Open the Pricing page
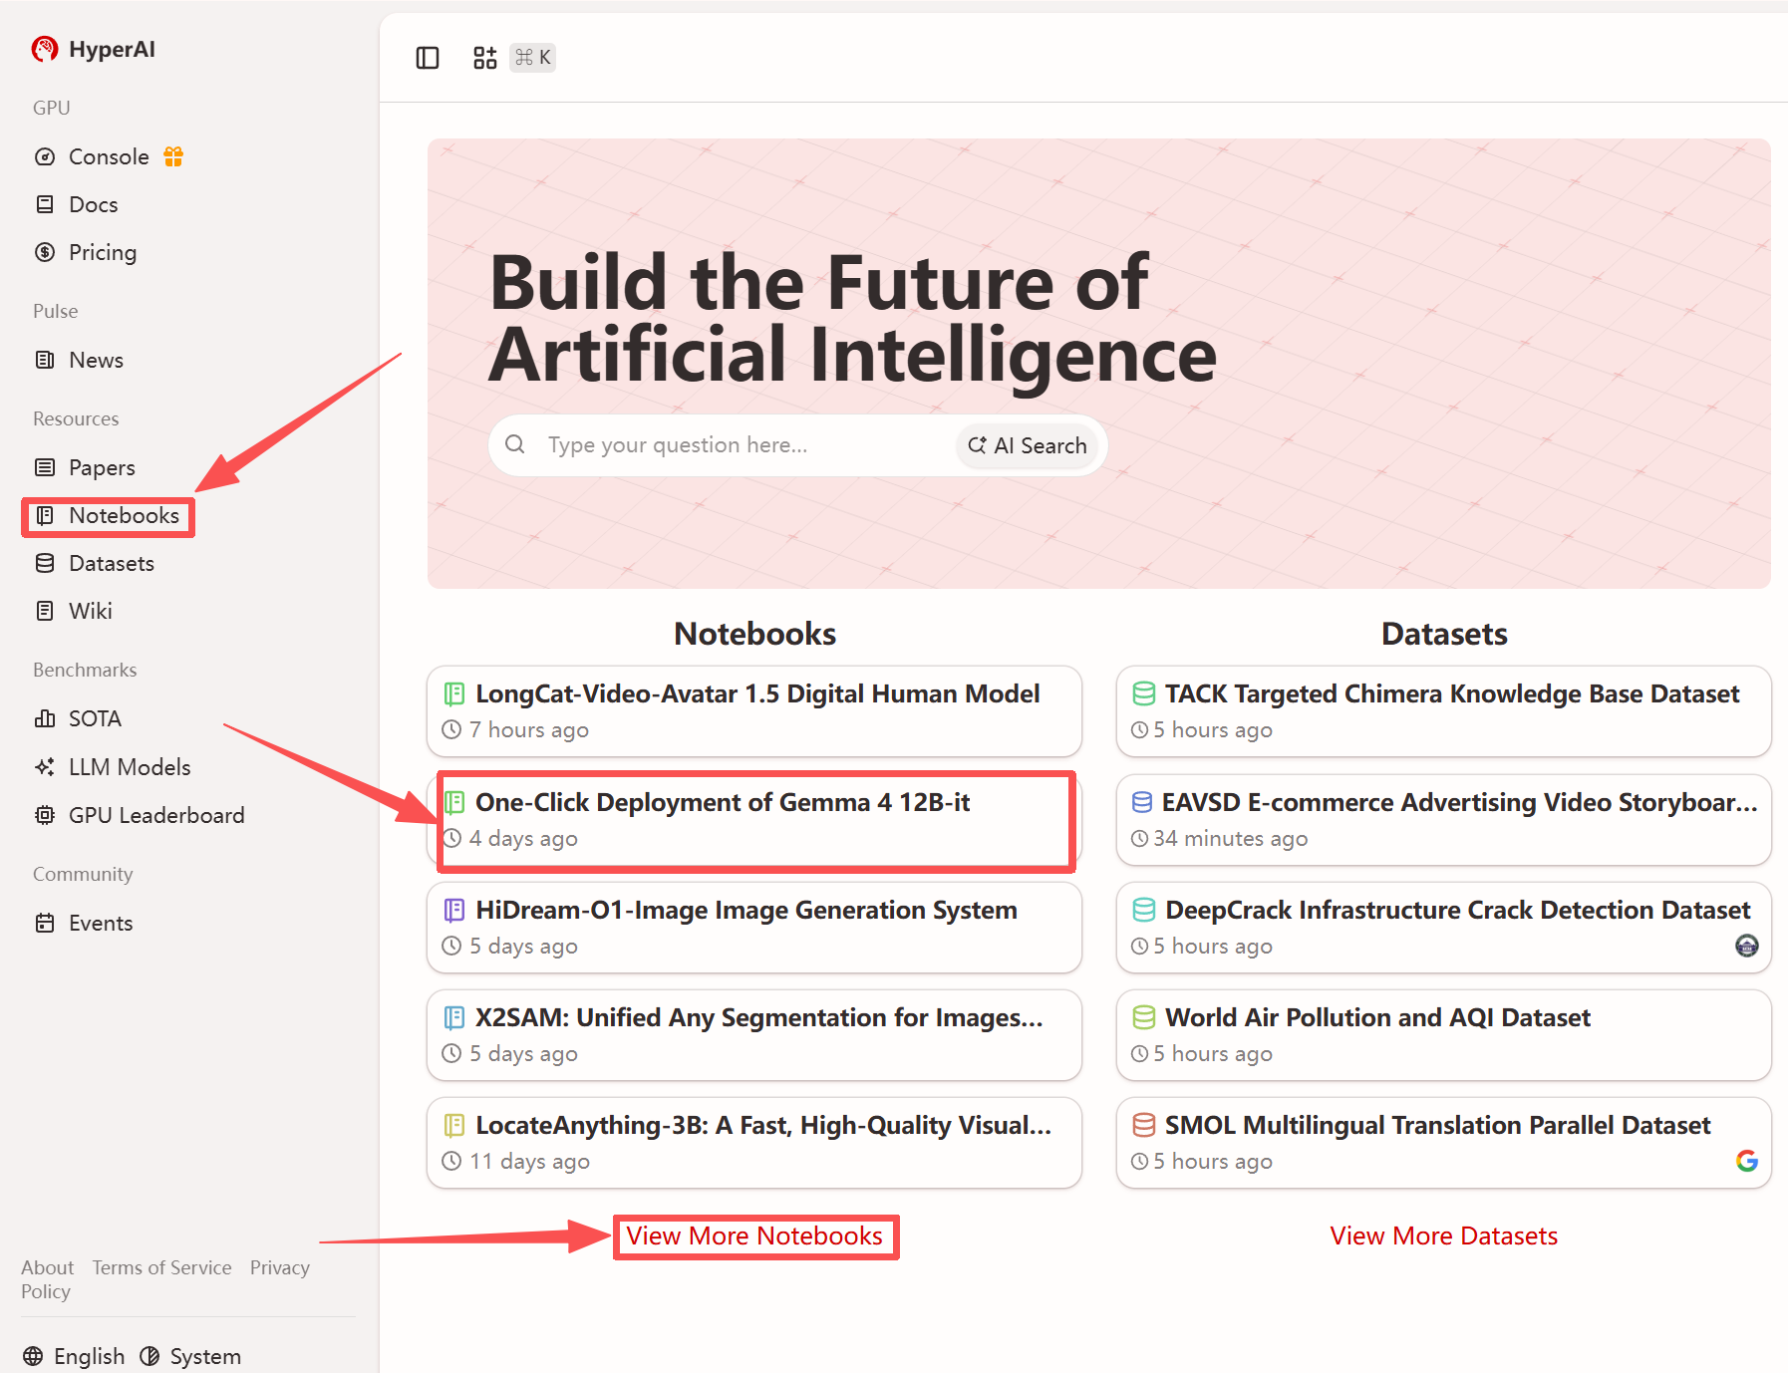This screenshot has width=1788, height=1373. (103, 252)
